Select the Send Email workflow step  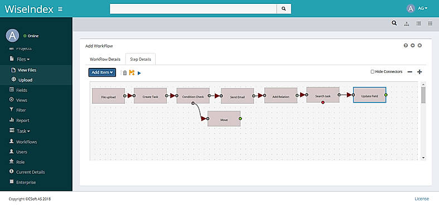tap(238, 96)
